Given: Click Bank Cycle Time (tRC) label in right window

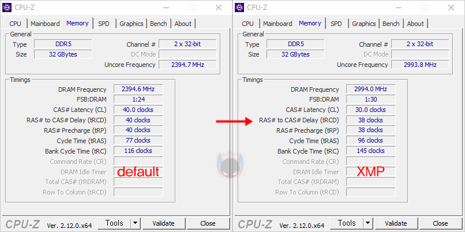Looking at the screenshot, I should [308, 151].
